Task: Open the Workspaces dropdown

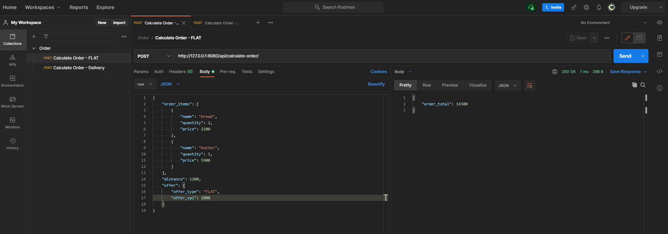Action: (x=43, y=7)
